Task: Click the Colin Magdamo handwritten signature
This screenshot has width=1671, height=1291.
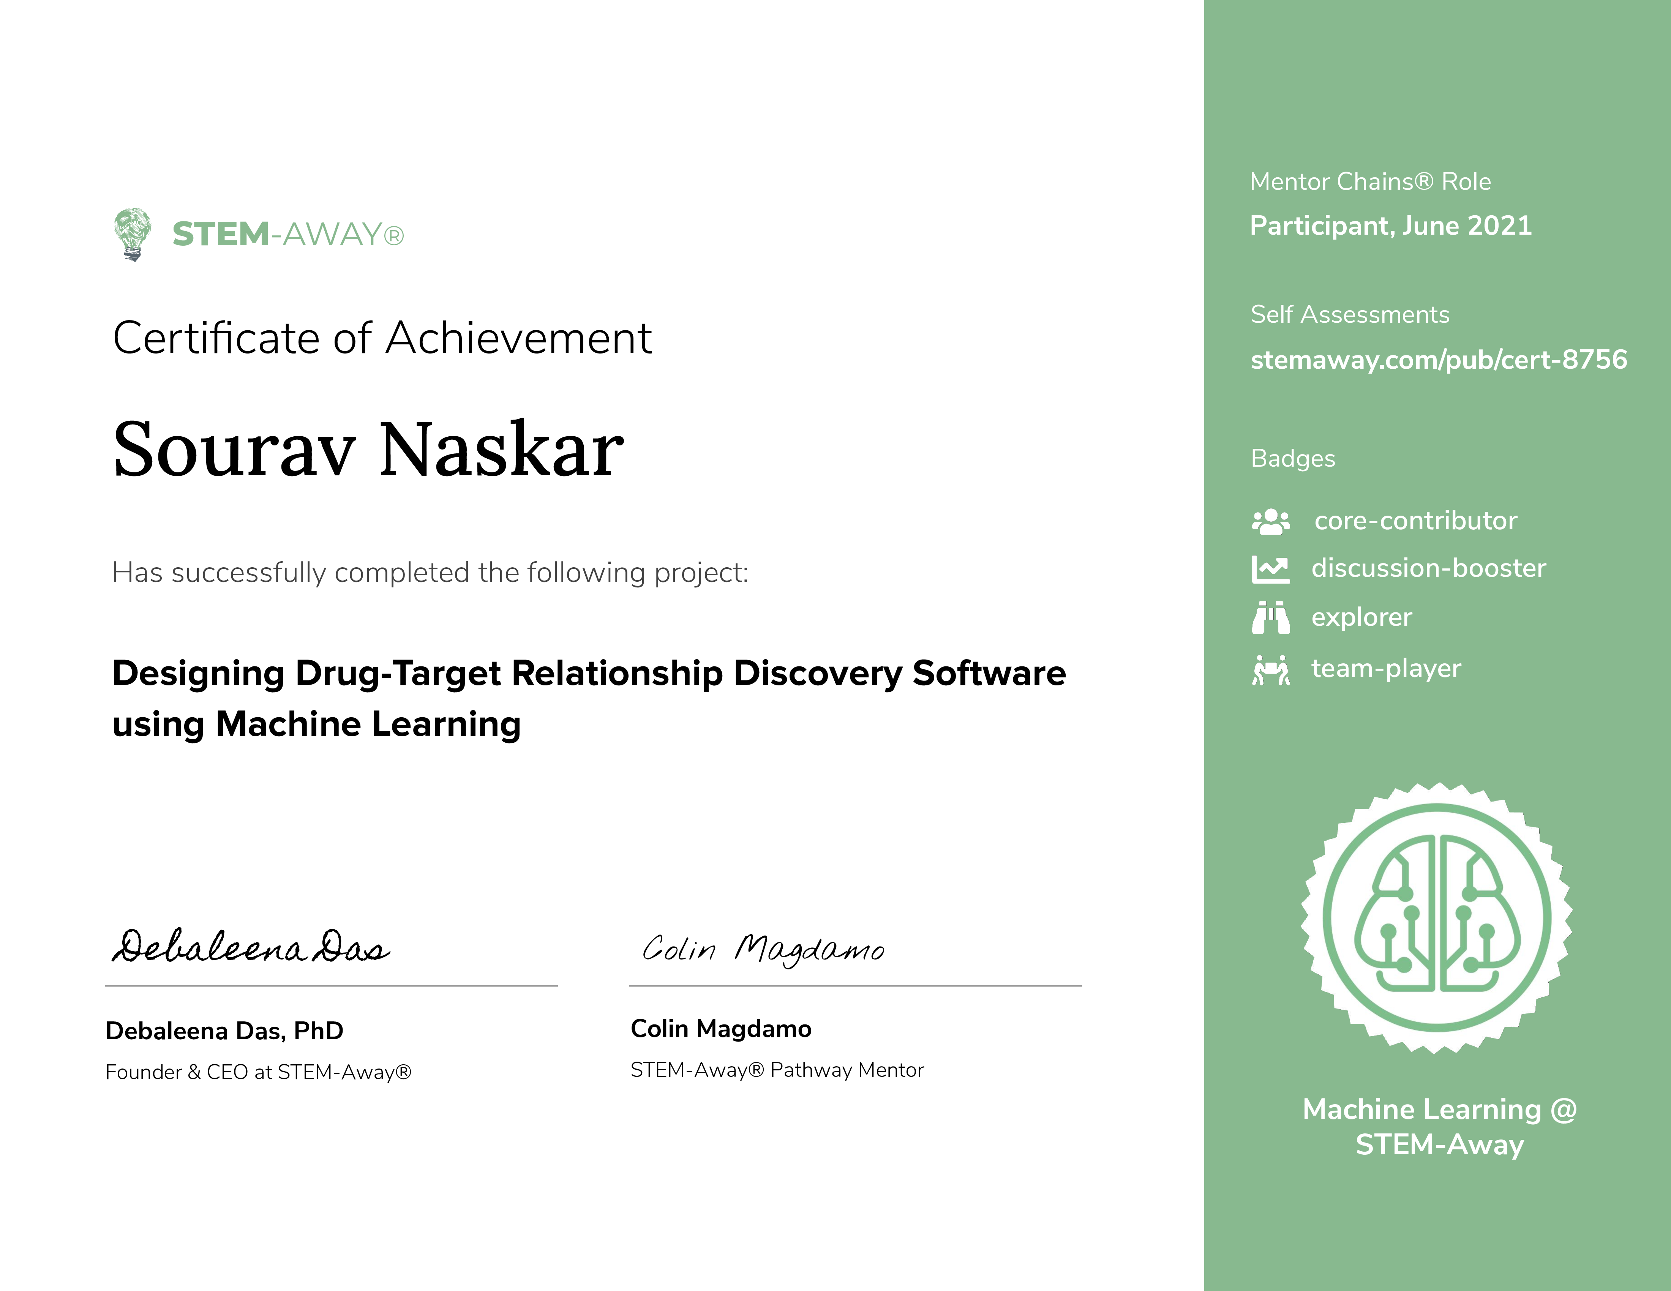Action: pyautogui.click(x=763, y=949)
